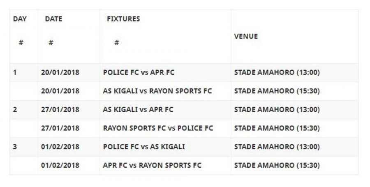This screenshot has height=187, width=370.
Task: Click the DATE column header
Action: pos(53,19)
